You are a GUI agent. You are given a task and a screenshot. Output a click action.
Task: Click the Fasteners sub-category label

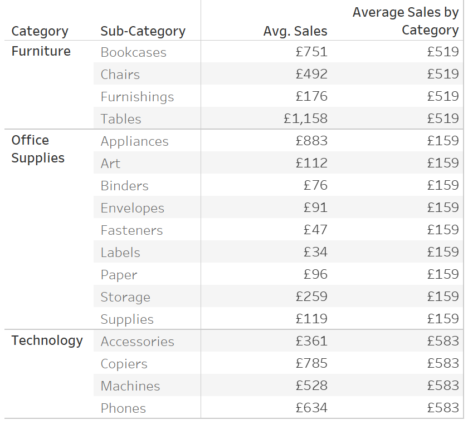point(131,230)
